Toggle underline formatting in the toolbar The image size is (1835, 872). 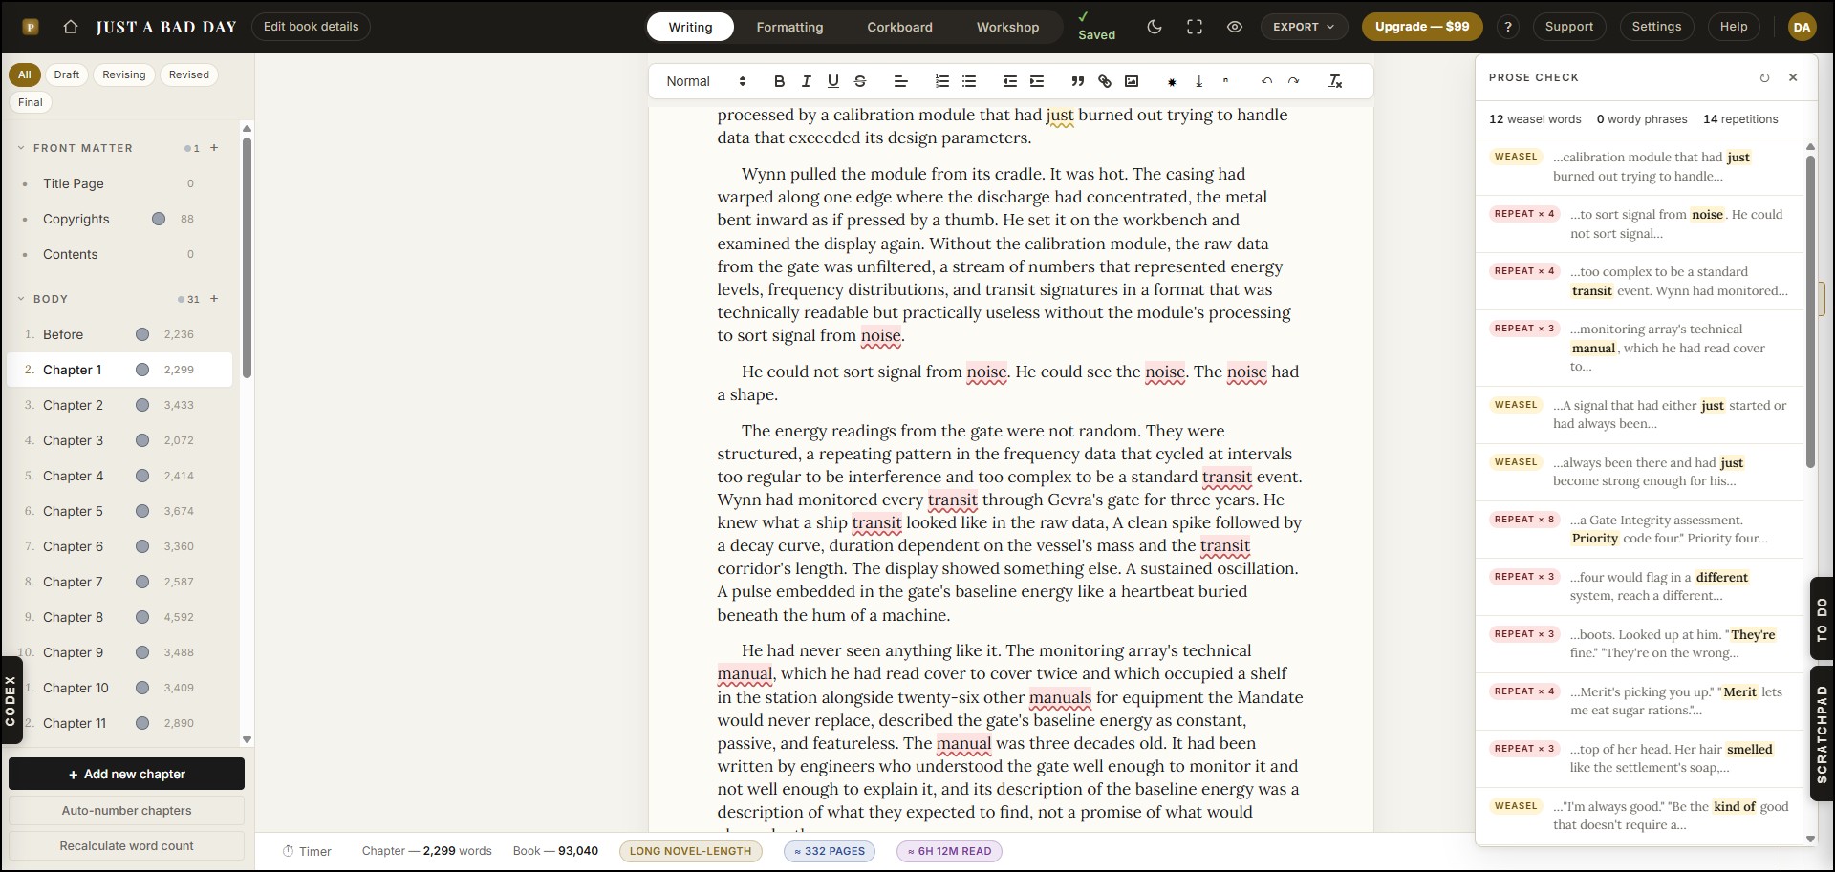point(832,81)
